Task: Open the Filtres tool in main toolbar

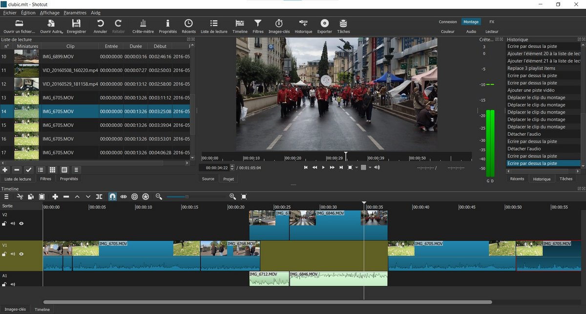Action: [258, 26]
